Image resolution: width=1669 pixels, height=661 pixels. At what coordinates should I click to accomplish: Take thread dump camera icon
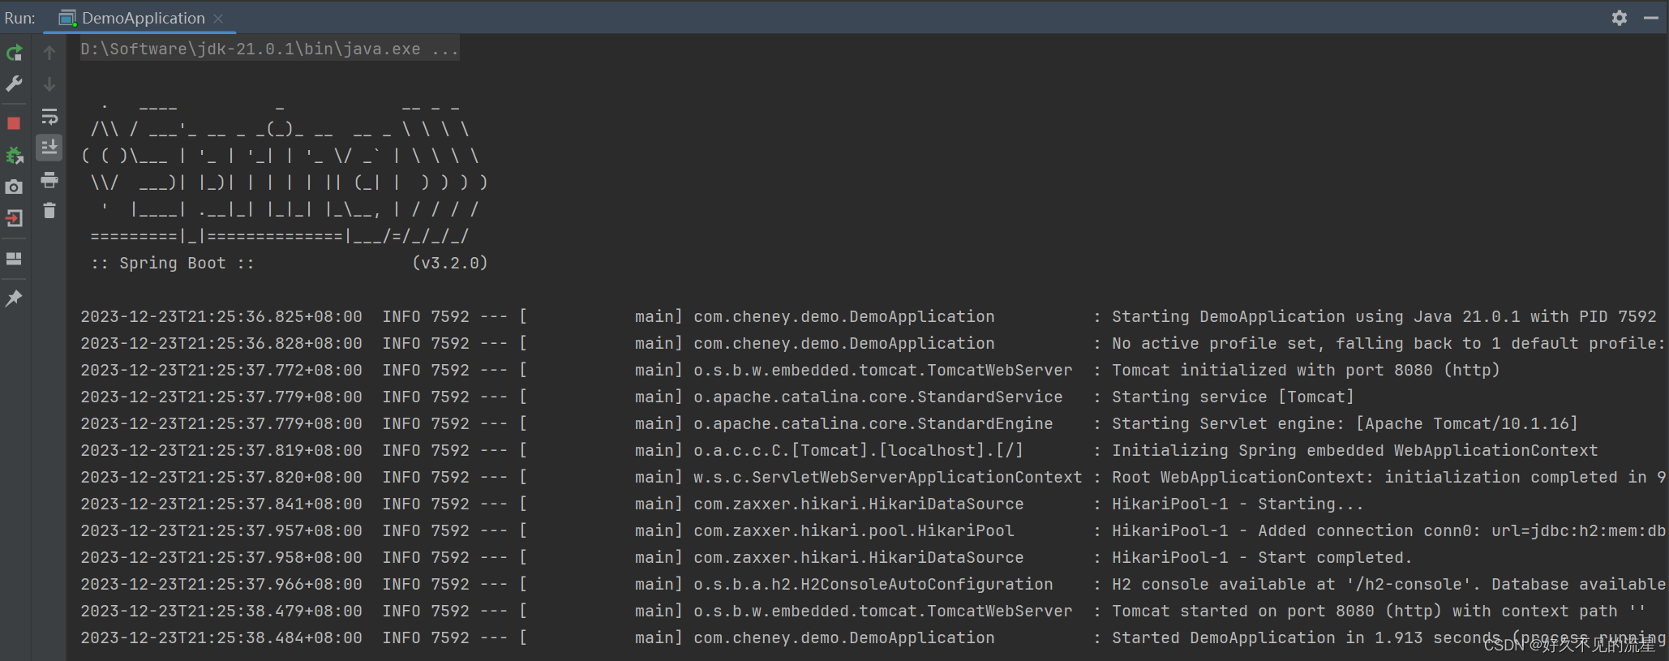coord(14,187)
